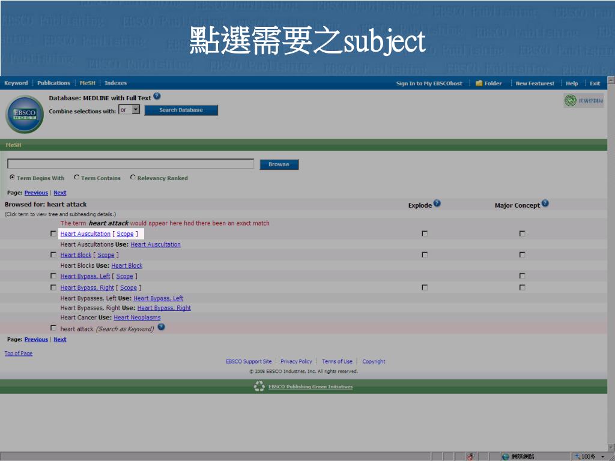615x461 pixels.
Task: Click the scrollbar up arrow
Action: click(611, 80)
